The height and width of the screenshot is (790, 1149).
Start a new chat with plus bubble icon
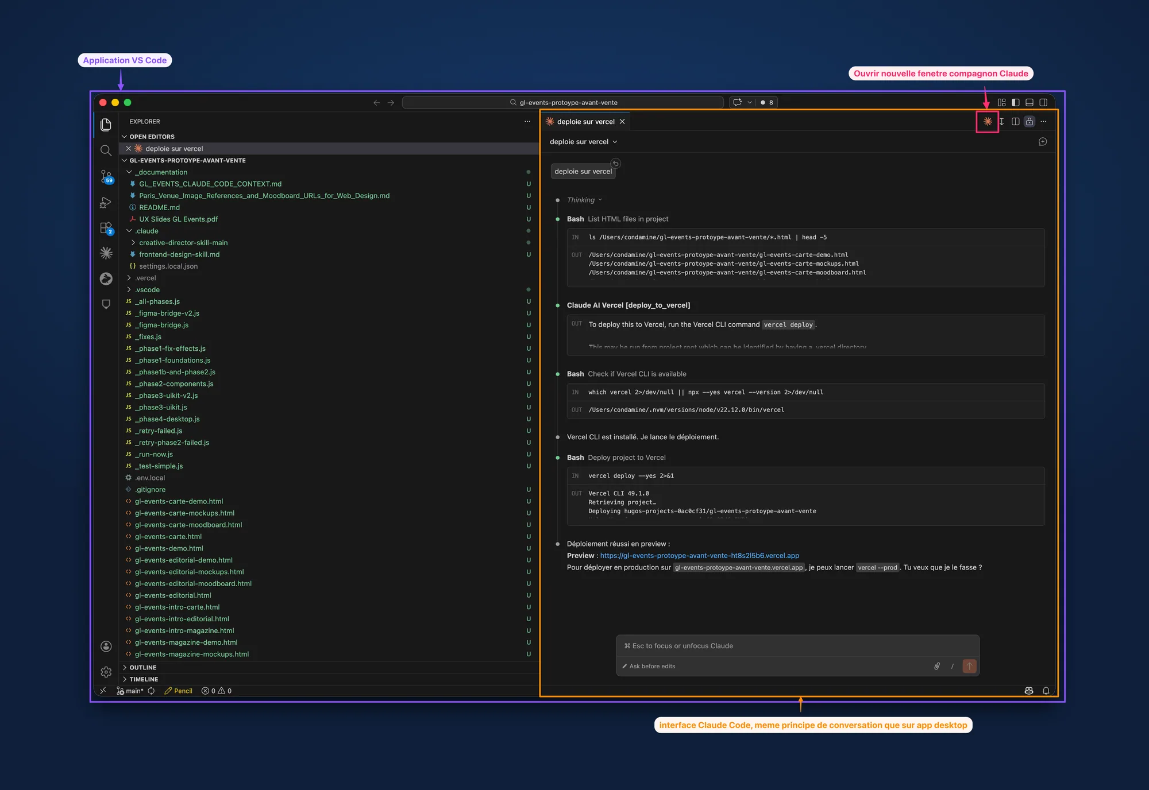[1043, 142]
